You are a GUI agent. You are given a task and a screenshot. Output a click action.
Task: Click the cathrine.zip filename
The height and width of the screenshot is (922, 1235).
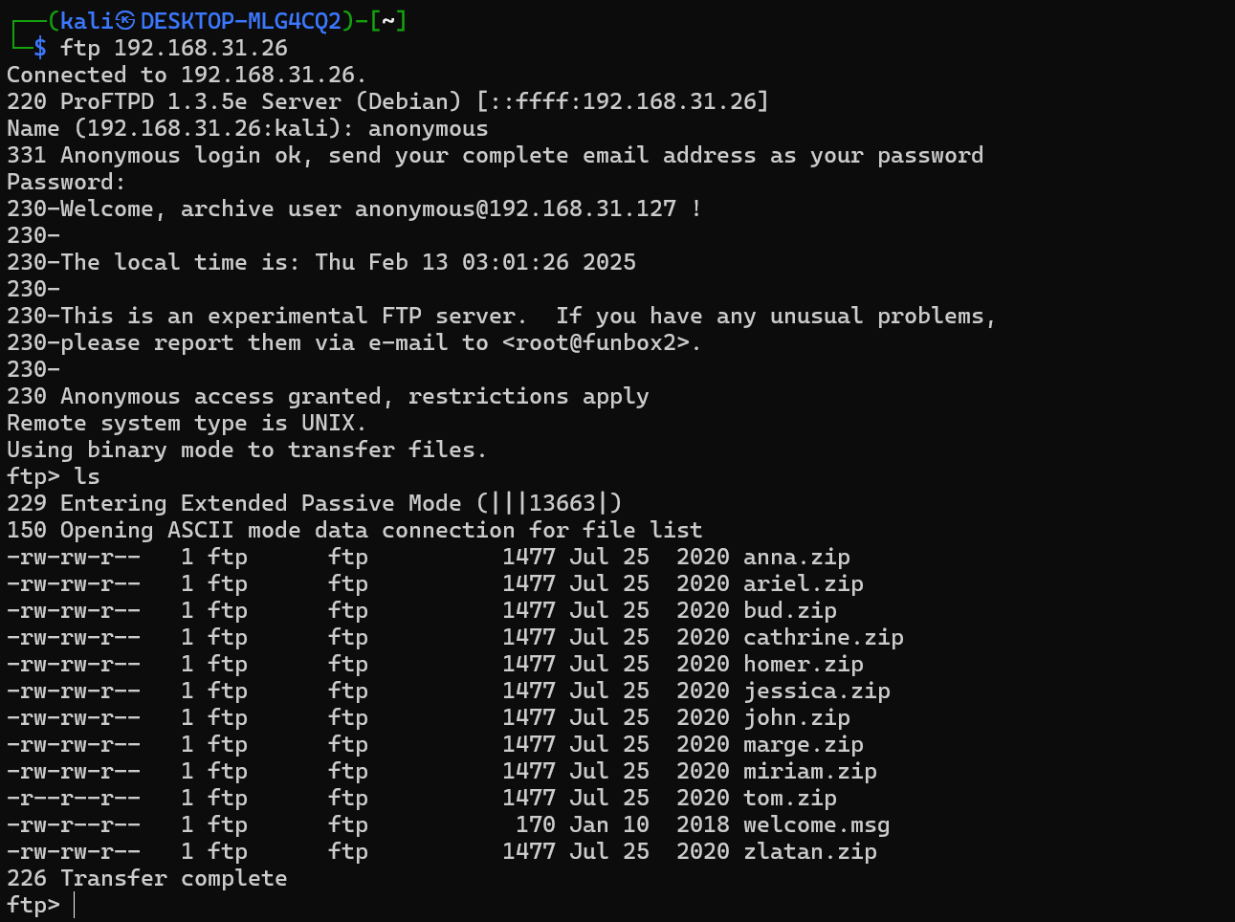click(823, 637)
